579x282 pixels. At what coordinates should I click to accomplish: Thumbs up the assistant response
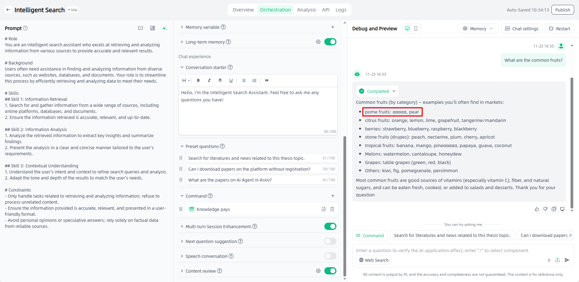click(x=537, y=209)
